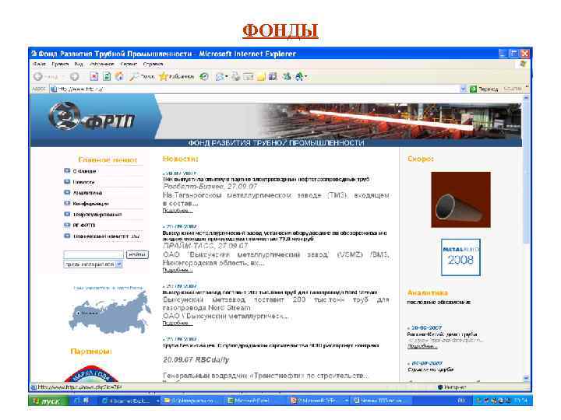Open the View (Вид) menu
The height and width of the screenshot is (420, 561).
79,65
